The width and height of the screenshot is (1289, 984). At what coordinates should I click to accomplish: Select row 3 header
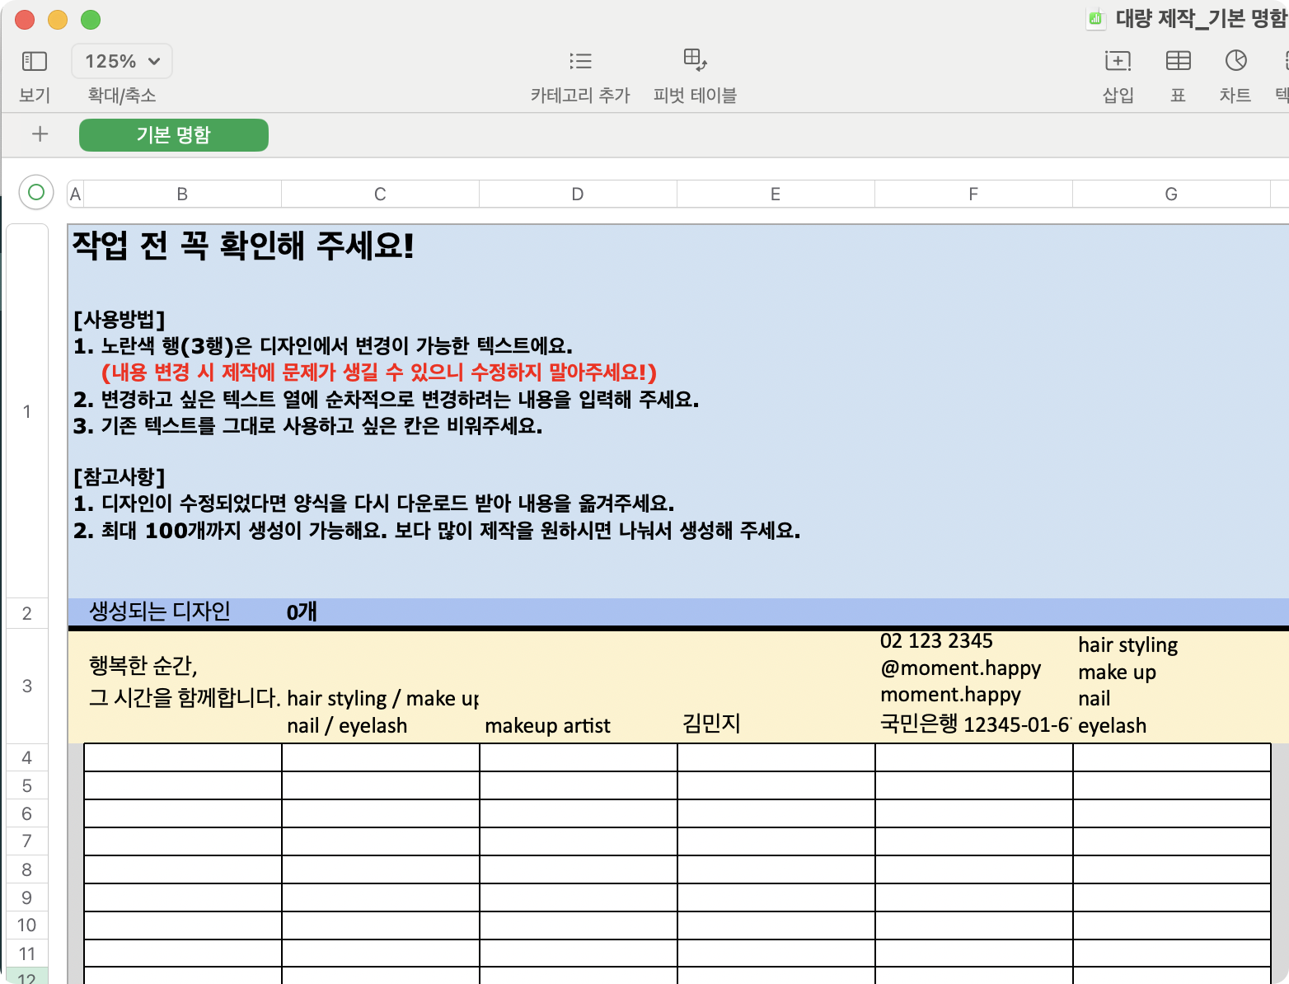[x=27, y=686]
